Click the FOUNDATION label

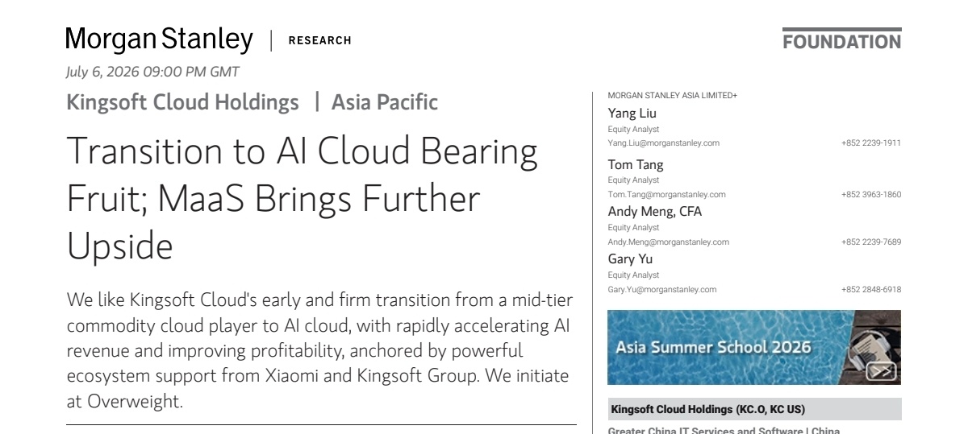[x=841, y=42]
